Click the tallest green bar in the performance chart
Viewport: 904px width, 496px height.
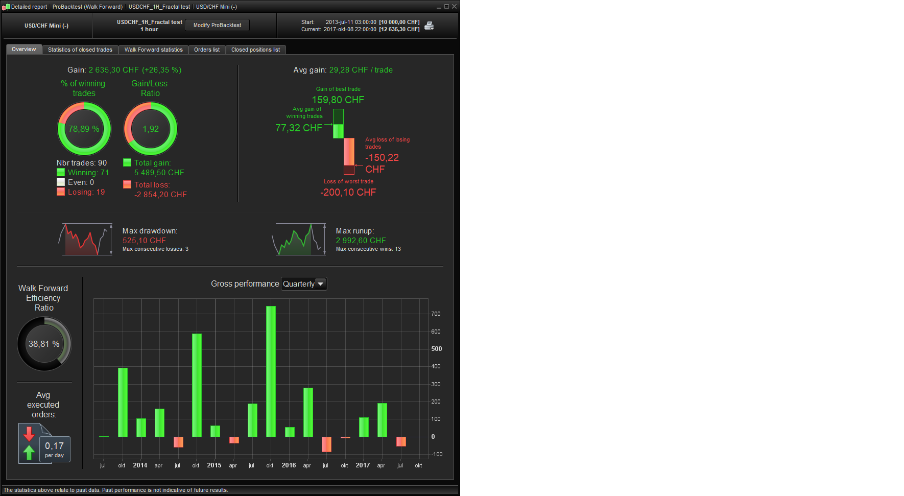[271, 371]
